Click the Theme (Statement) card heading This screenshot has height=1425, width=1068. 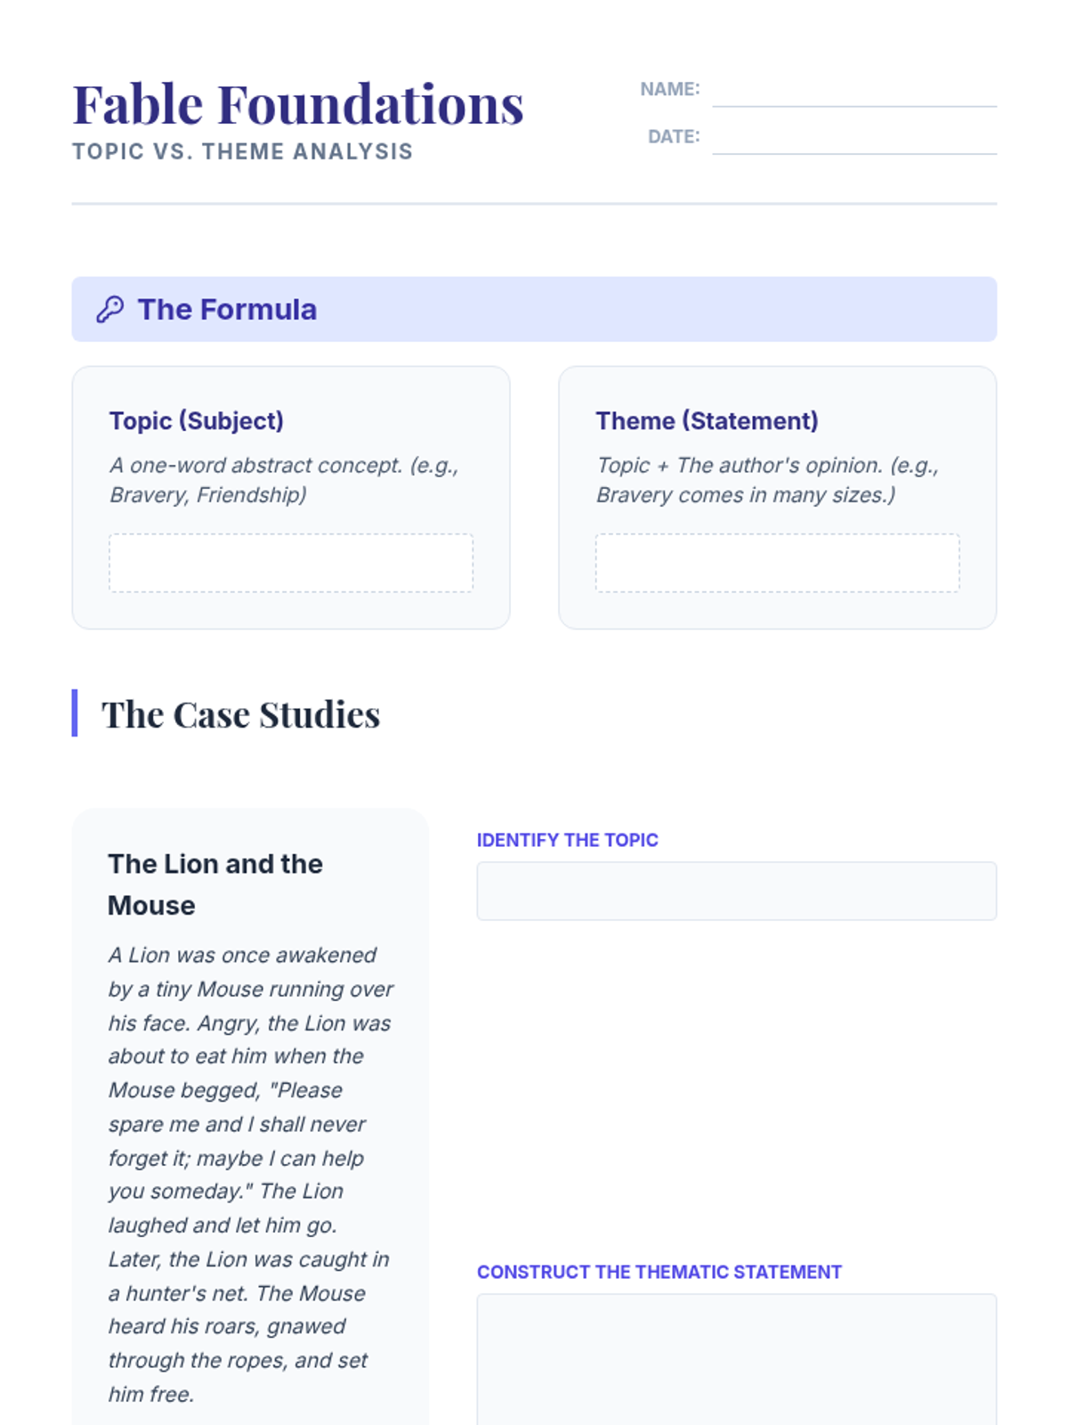pyautogui.click(x=707, y=420)
